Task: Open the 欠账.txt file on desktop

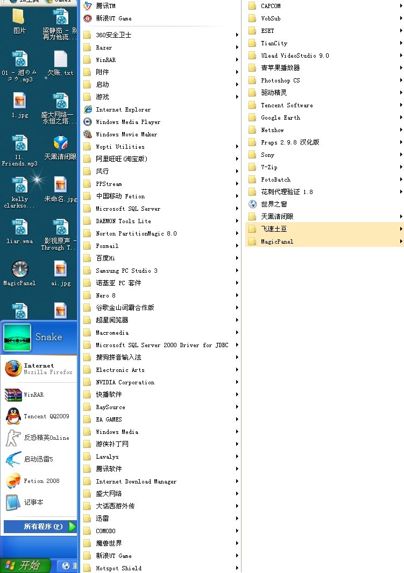Action: (x=60, y=63)
